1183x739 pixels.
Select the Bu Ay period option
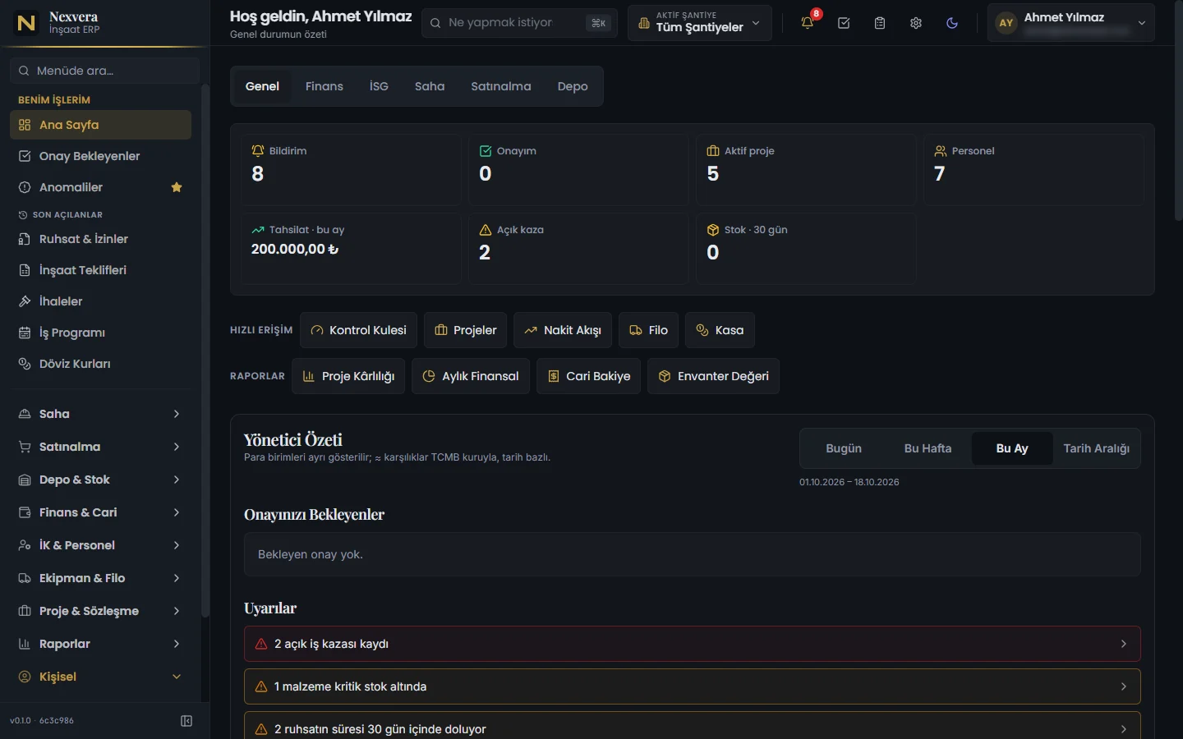[1012, 448]
